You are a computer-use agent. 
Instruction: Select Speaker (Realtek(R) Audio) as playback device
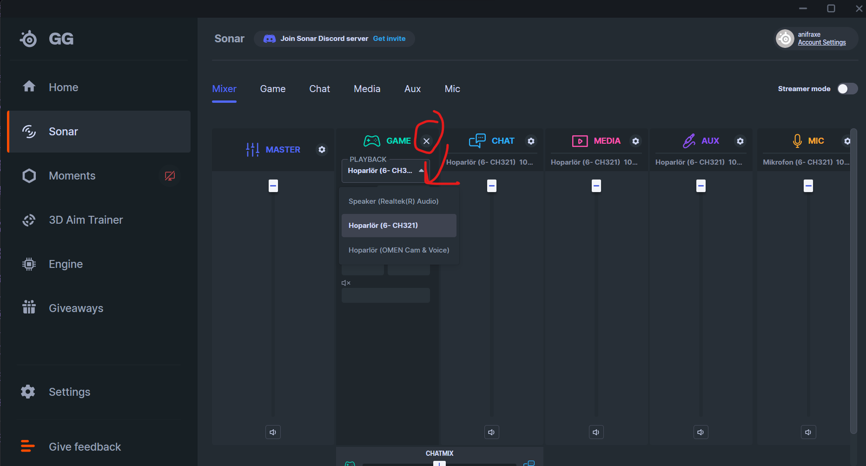click(x=399, y=201)
